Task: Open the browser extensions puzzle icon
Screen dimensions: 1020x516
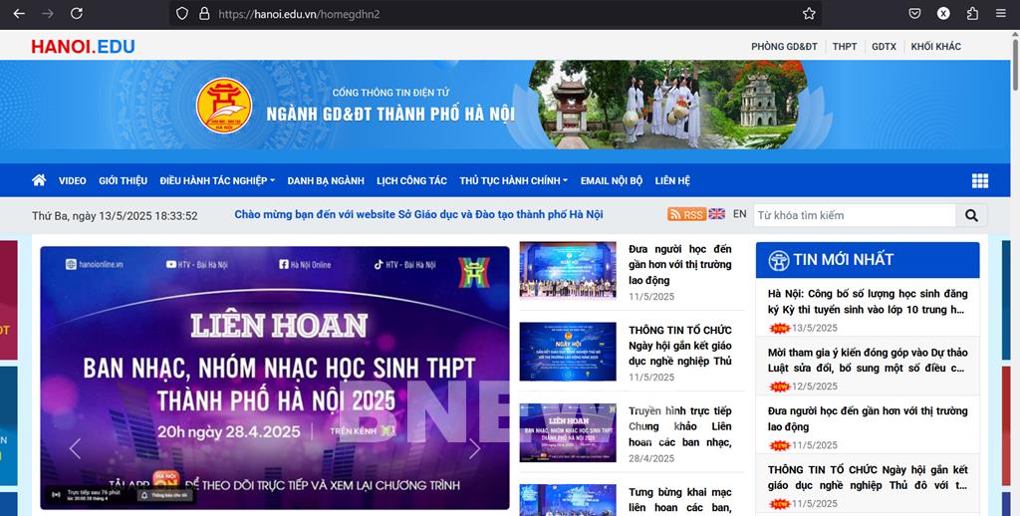Action: [x=972, y=14]
